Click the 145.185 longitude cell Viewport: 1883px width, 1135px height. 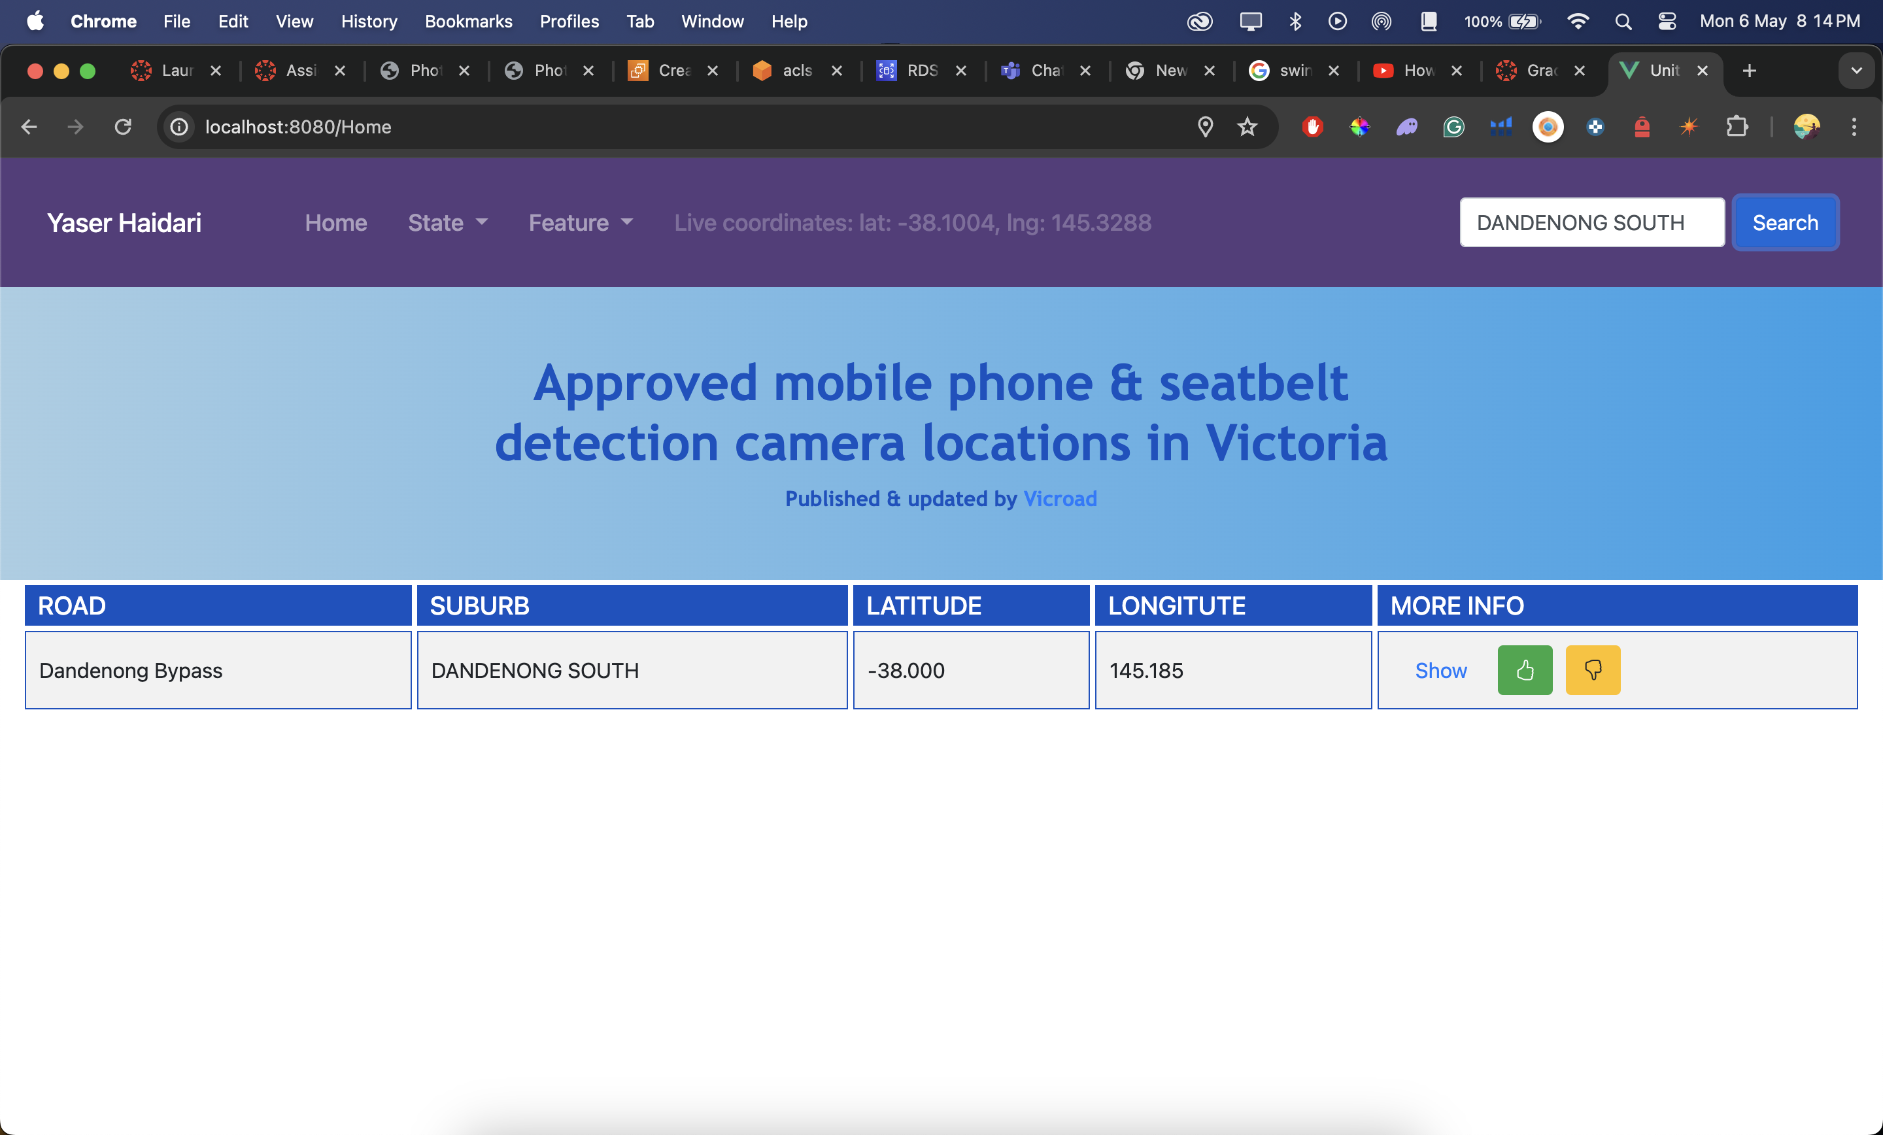point(1232,670)
